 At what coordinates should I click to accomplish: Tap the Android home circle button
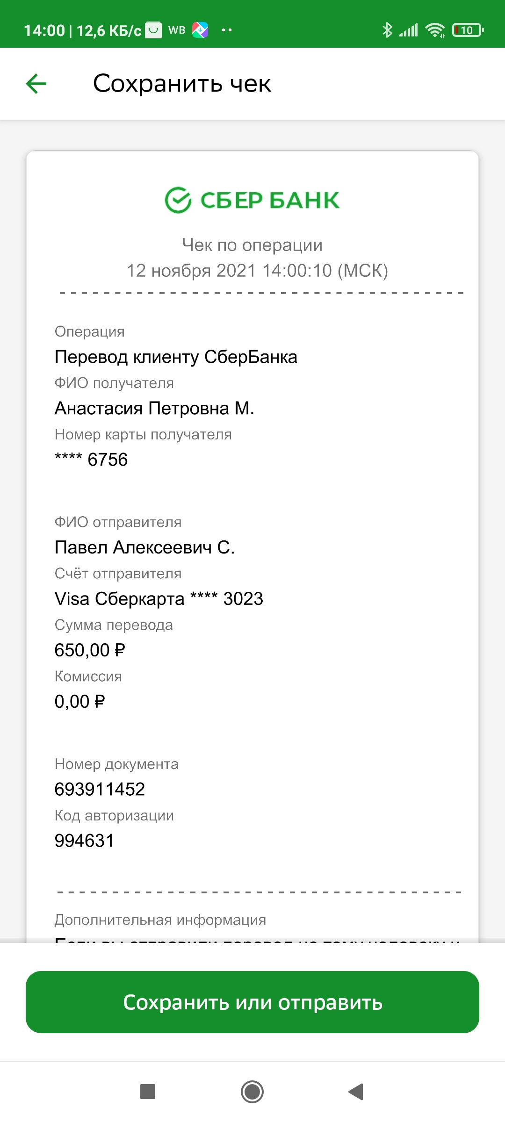252,1092
